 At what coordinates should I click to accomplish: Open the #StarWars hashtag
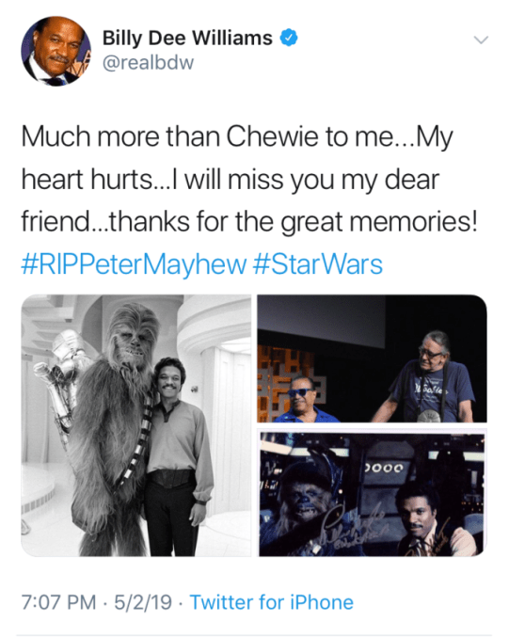[318, 264]
